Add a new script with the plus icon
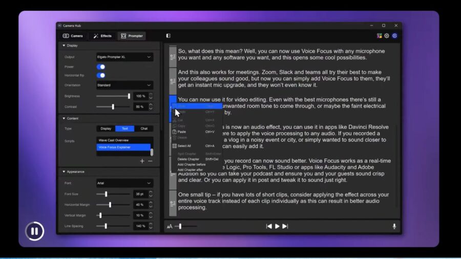This screenshot has height=259, width=461. point(142,161)
